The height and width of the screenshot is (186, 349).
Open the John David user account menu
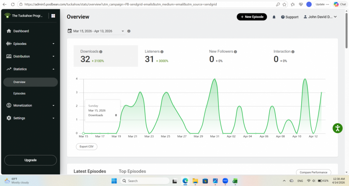(320, 17)
